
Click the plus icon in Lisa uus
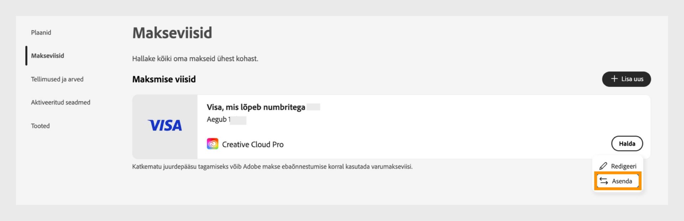pos(614,79)
